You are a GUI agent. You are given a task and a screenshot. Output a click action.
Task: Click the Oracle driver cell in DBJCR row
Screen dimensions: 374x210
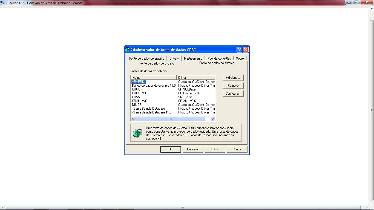[197, 105]
